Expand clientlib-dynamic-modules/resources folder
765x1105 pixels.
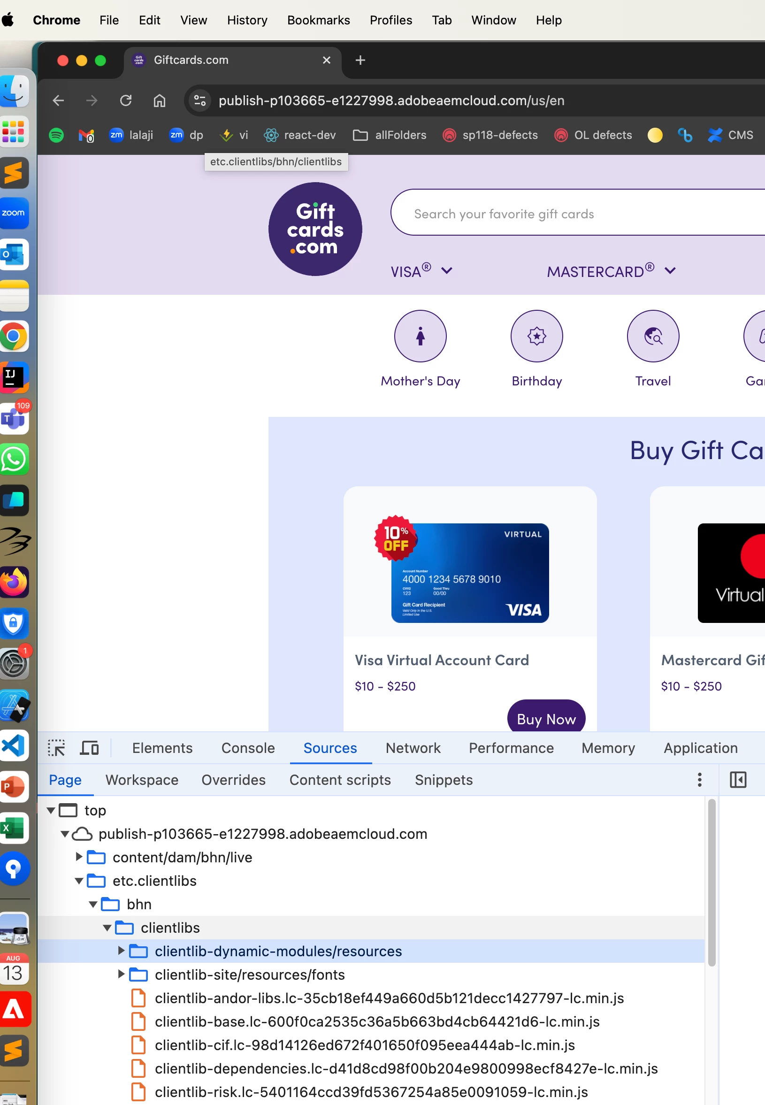coord(121,951)
